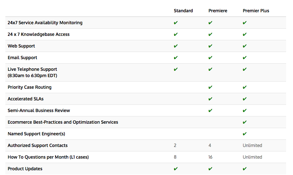The height and width of the screenshot is (175, 293).
Task: Click Premier Plus checkmark for Knowledgebase Access
Action: point(245,34)
